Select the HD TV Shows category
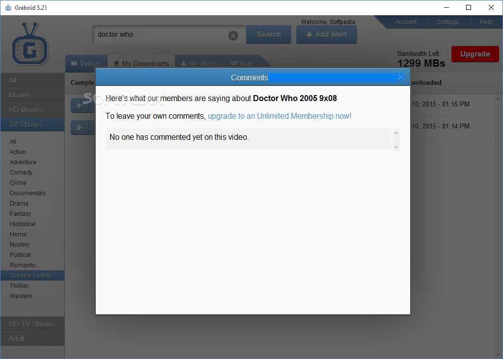 pos(32,324)
